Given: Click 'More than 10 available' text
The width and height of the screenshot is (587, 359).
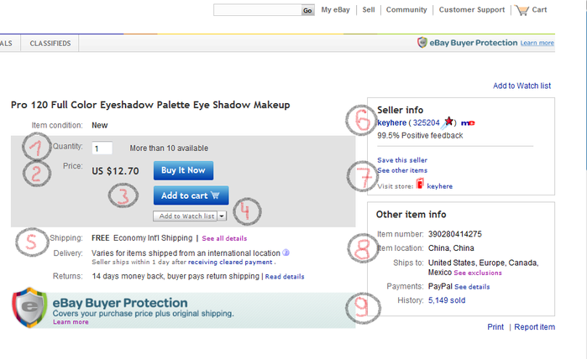Looking at the screenshot, I should pos(169,148).
